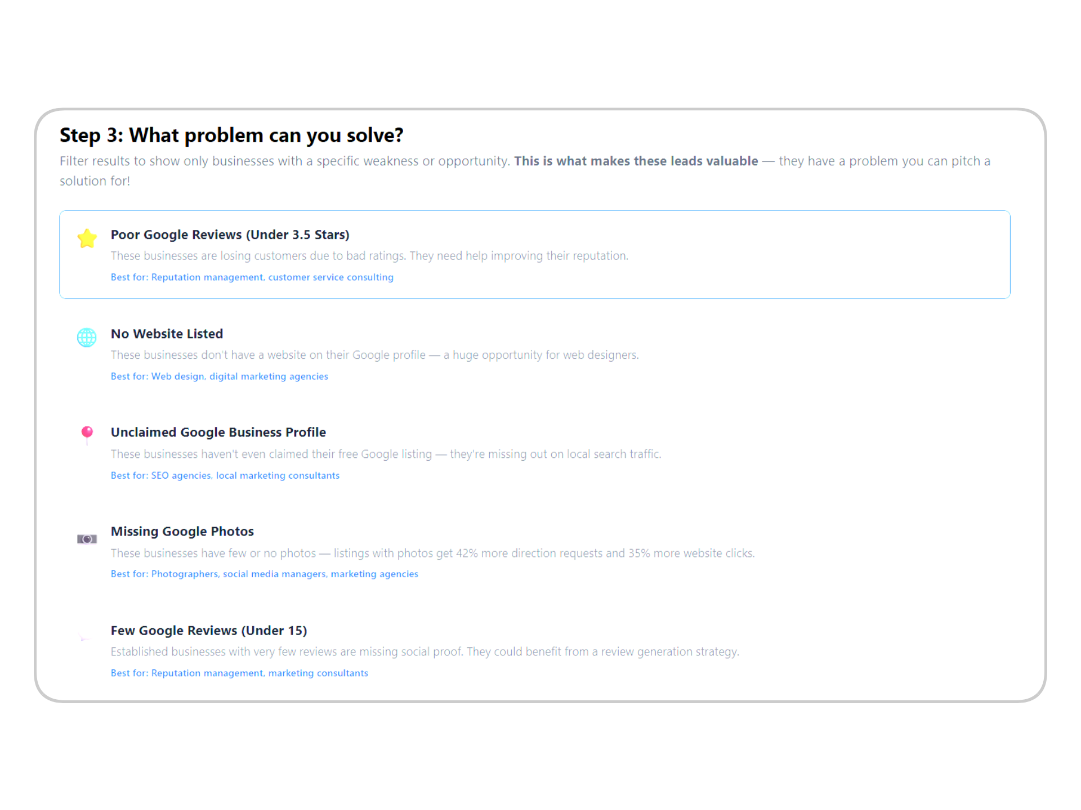
Task: Click 'Best for: Reputation management, marketing consultants'
Action: 239,673
